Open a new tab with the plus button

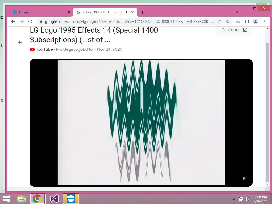click(x=143, y=12)
